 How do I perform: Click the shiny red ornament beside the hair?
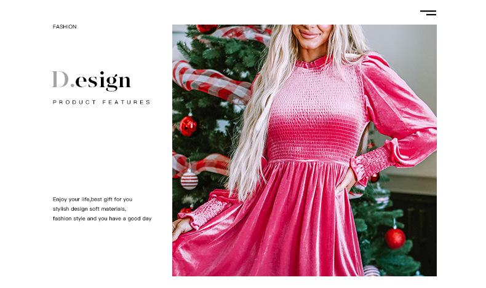tap(188, 126)
